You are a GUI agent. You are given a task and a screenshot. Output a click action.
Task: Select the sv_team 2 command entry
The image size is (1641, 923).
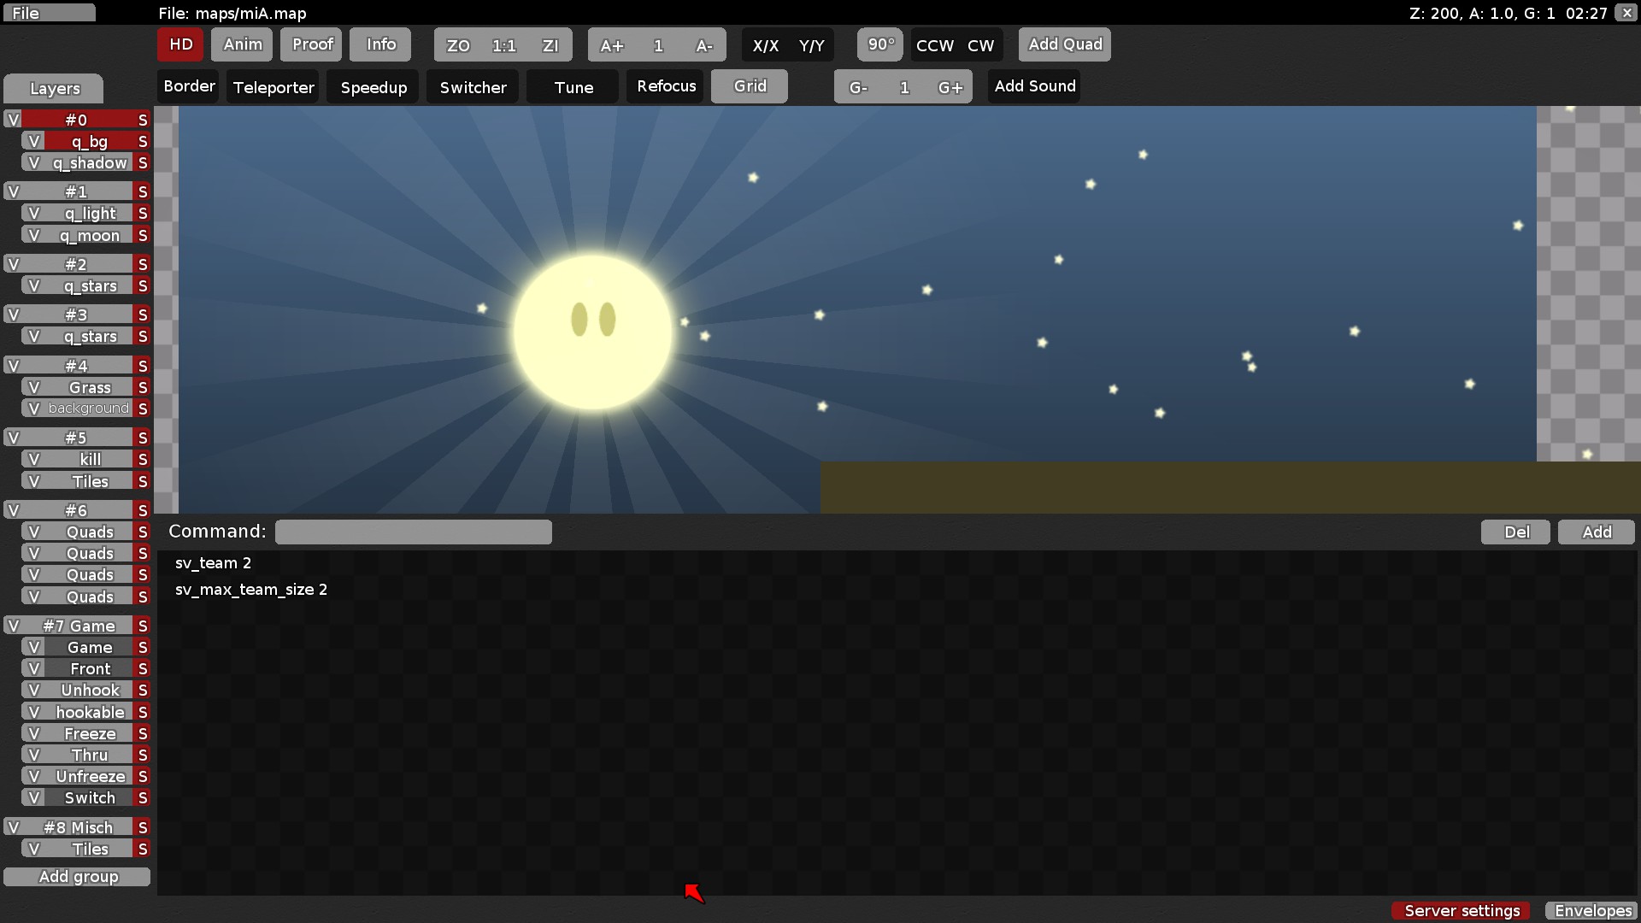[213, 563]
